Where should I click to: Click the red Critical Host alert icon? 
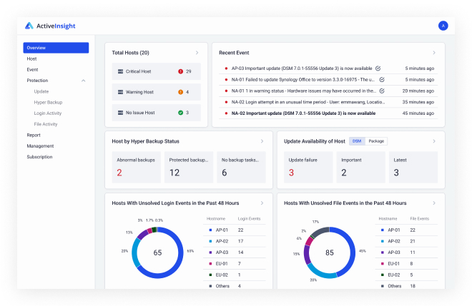[x=180, y=71]
